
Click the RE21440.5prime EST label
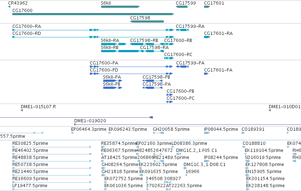30,172
